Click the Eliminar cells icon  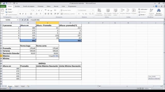pyautogui.click(x=128, y=10)
